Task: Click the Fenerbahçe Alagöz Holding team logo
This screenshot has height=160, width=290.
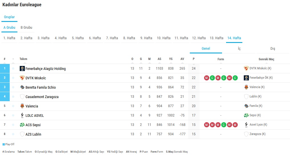Action: pos(22,68)
